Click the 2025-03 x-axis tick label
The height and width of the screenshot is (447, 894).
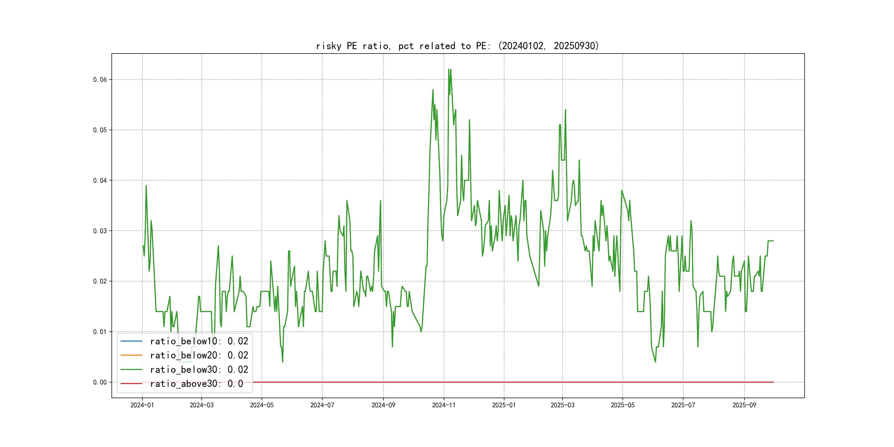click(562, 405)
